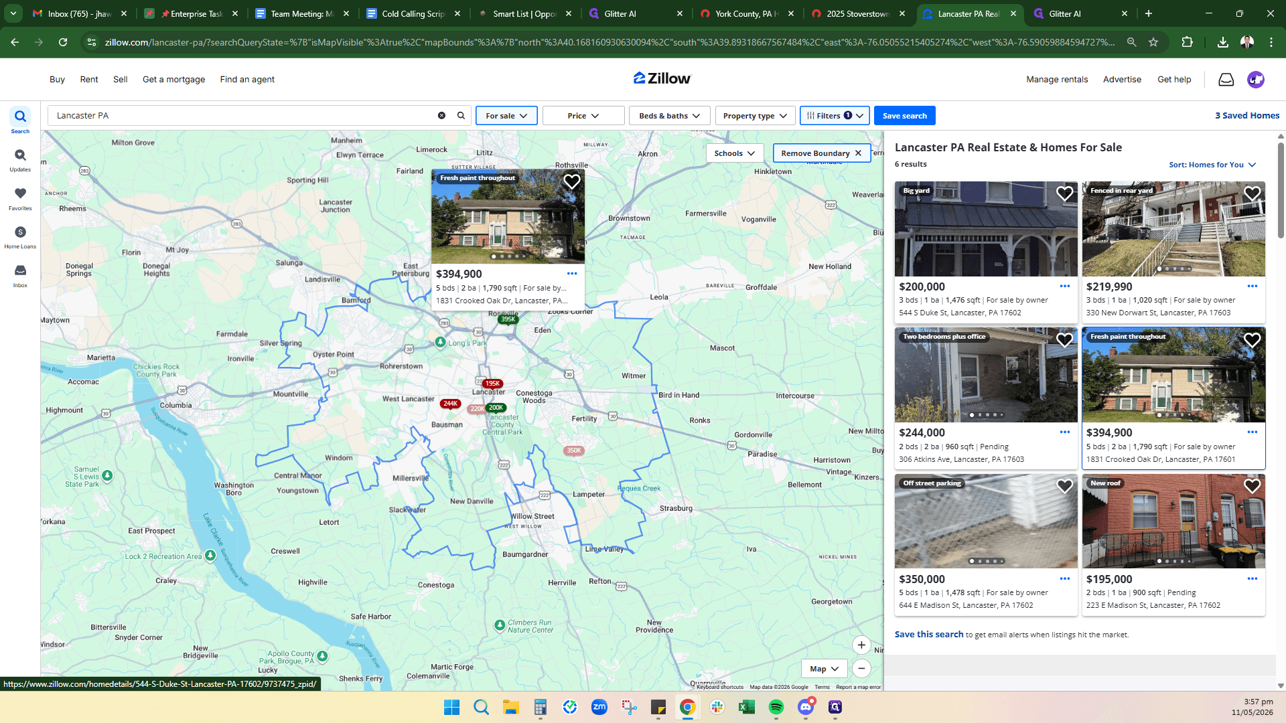Save the 330 New Dorwart St home
The image size is (1286, 723).
pos(1253,194)
